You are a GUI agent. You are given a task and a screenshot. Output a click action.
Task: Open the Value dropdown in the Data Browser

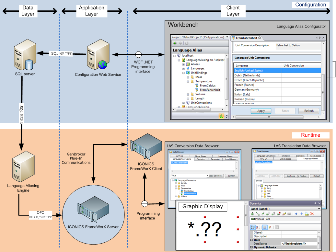(208, 176)
